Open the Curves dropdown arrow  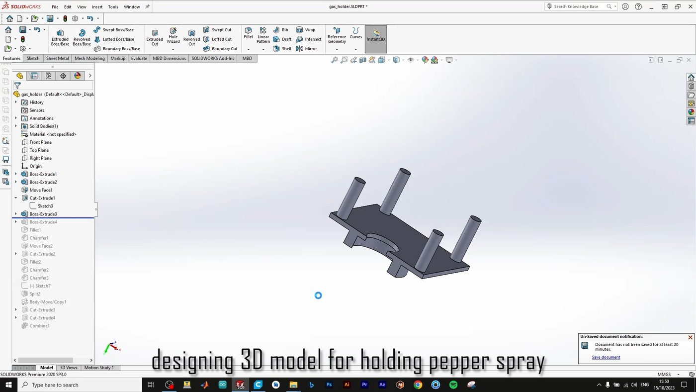click(x=356, y=49)
